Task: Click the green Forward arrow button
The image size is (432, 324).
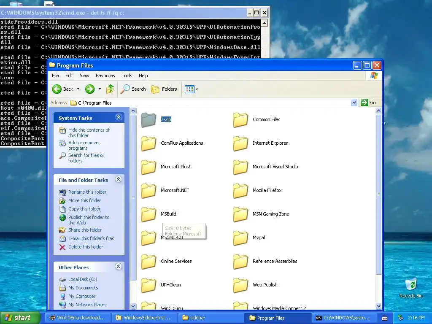Action: coord(90,89)
